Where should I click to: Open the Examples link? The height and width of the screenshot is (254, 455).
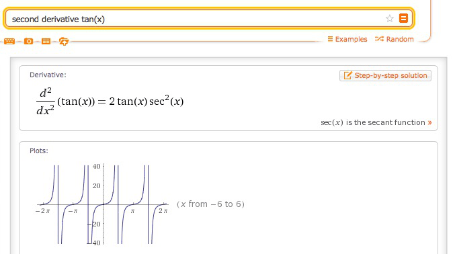coord(351,39)
